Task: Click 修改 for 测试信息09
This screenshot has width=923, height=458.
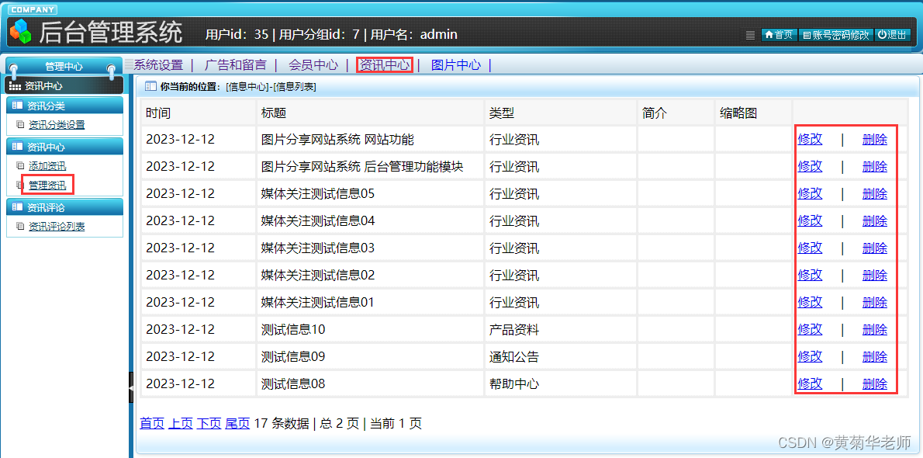Action: tap(810, 356)
